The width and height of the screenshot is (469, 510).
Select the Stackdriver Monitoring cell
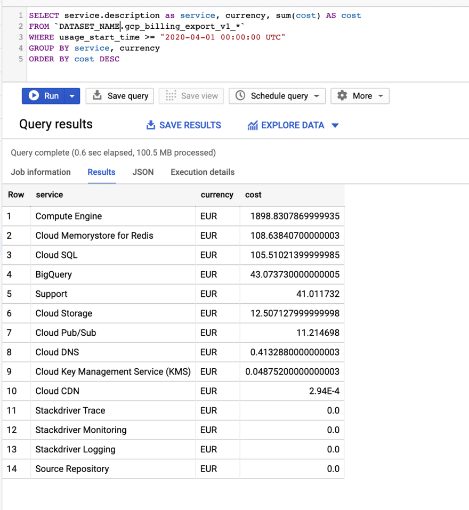pyautogui.click(x=113, y=430)
